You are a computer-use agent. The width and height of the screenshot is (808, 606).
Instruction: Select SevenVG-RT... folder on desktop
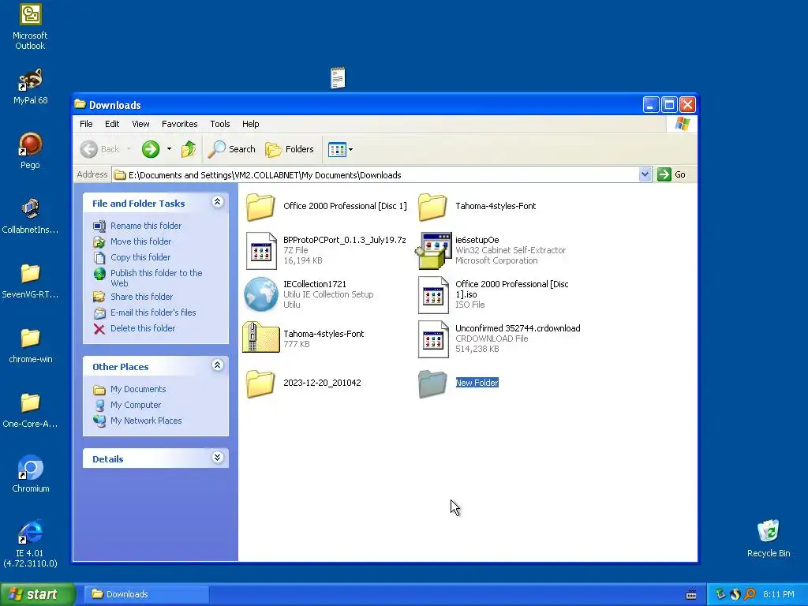tap(31, 280)
